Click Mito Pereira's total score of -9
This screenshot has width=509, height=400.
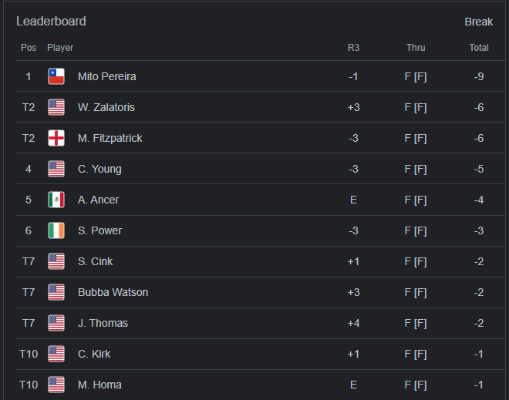(x=479, y=76)
